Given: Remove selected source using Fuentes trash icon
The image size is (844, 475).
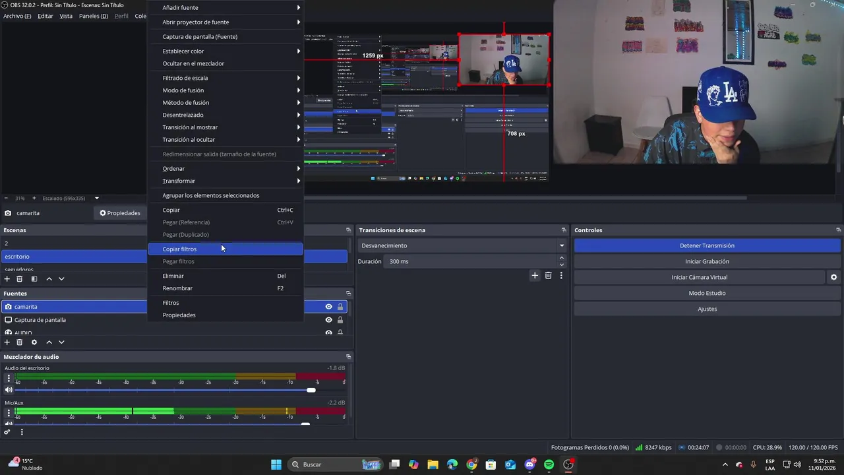Looking at the screenshot, I should (x=20, y=342).
